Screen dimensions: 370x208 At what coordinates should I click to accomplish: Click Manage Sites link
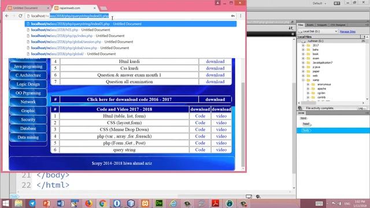(x=347, y=32)
